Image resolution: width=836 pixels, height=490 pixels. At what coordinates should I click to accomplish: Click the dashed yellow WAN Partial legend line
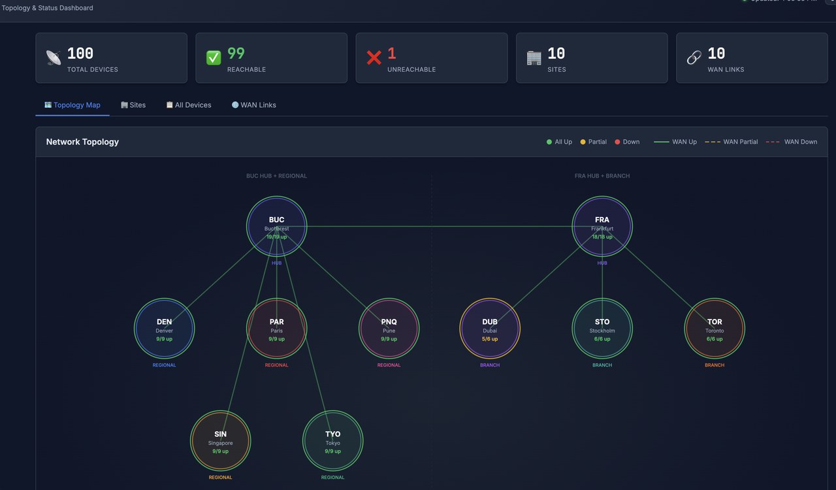[713, 142]
